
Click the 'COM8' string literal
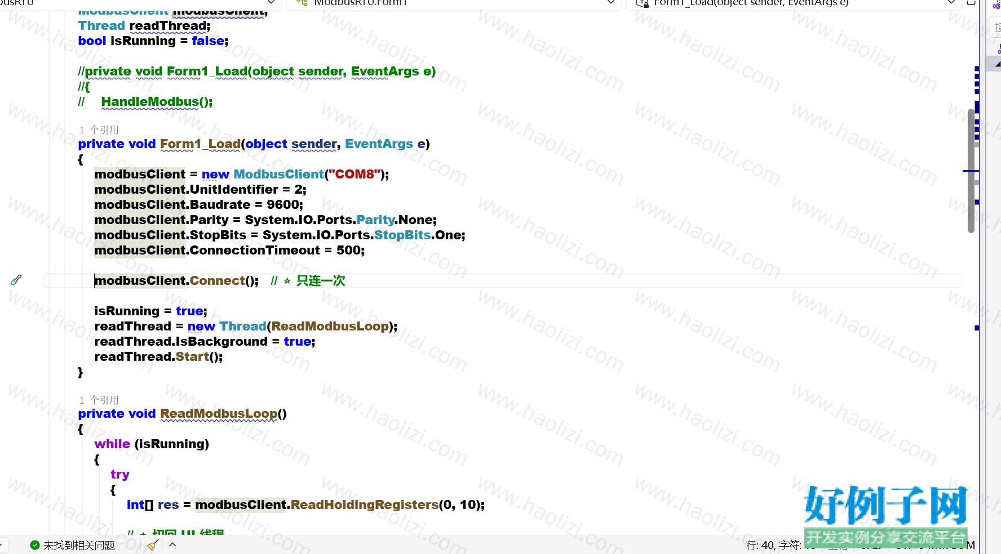[355, 174]
